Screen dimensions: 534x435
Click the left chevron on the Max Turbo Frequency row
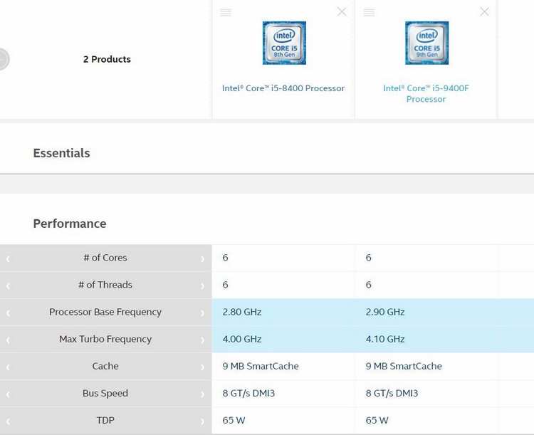coord(8,340)
